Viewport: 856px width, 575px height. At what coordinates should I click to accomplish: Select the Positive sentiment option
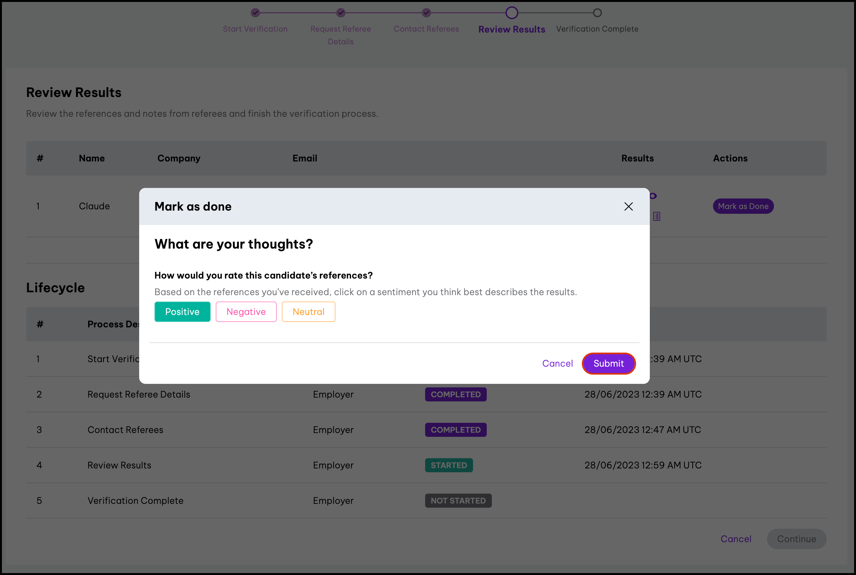[182, 312]
